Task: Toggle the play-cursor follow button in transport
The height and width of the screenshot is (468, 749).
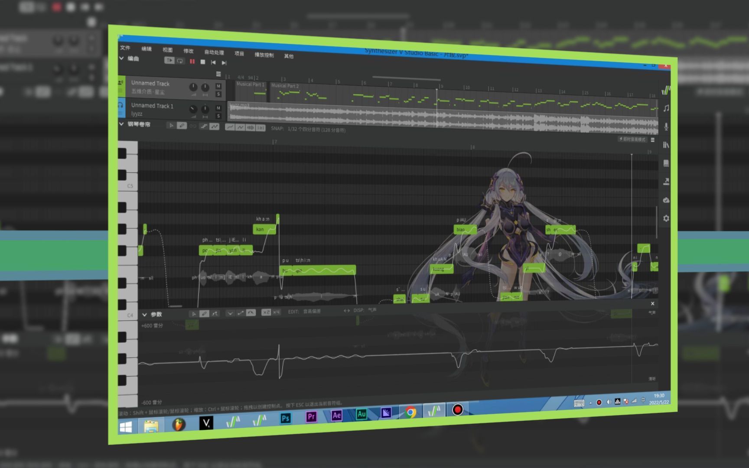Action: tap(169, 60)
